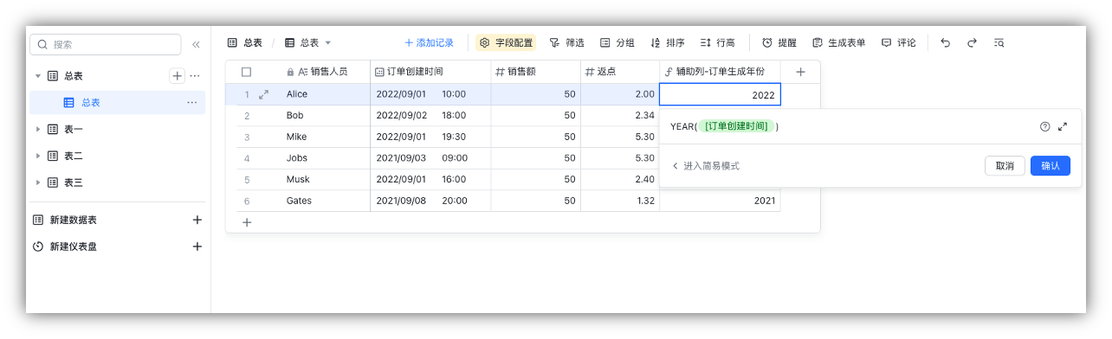Image resolution: width=1112 pixels, height=339 pixels.
Task: Toggle the select-all checkbox in header
Action: (247, 73)
